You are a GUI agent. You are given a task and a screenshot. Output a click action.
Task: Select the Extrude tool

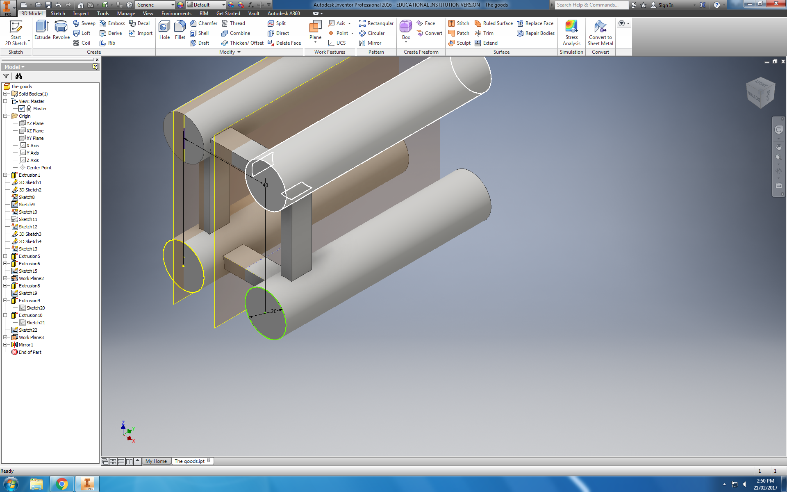tap(42, 30)
